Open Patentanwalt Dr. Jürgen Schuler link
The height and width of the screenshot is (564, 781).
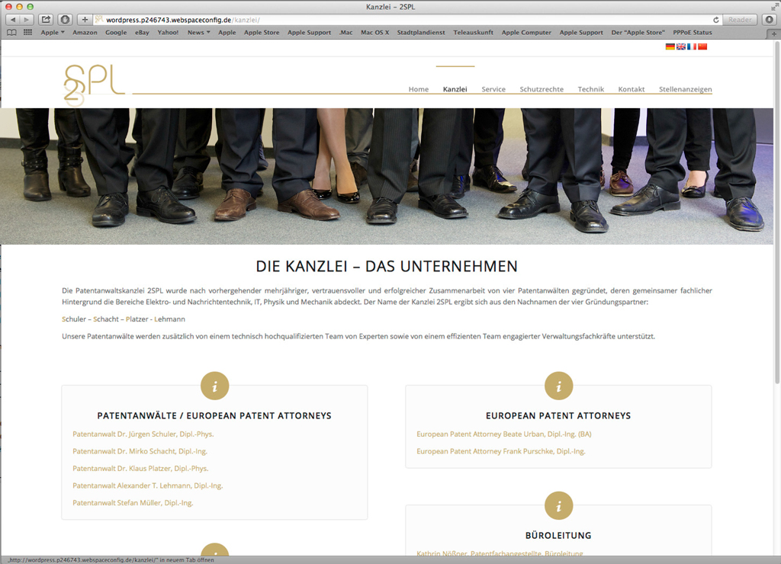point(143,434)
